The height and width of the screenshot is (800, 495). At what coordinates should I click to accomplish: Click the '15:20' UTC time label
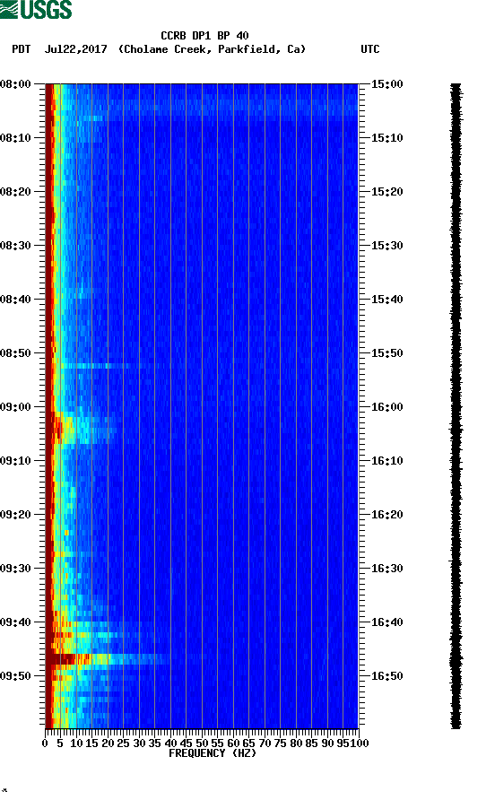386,192
